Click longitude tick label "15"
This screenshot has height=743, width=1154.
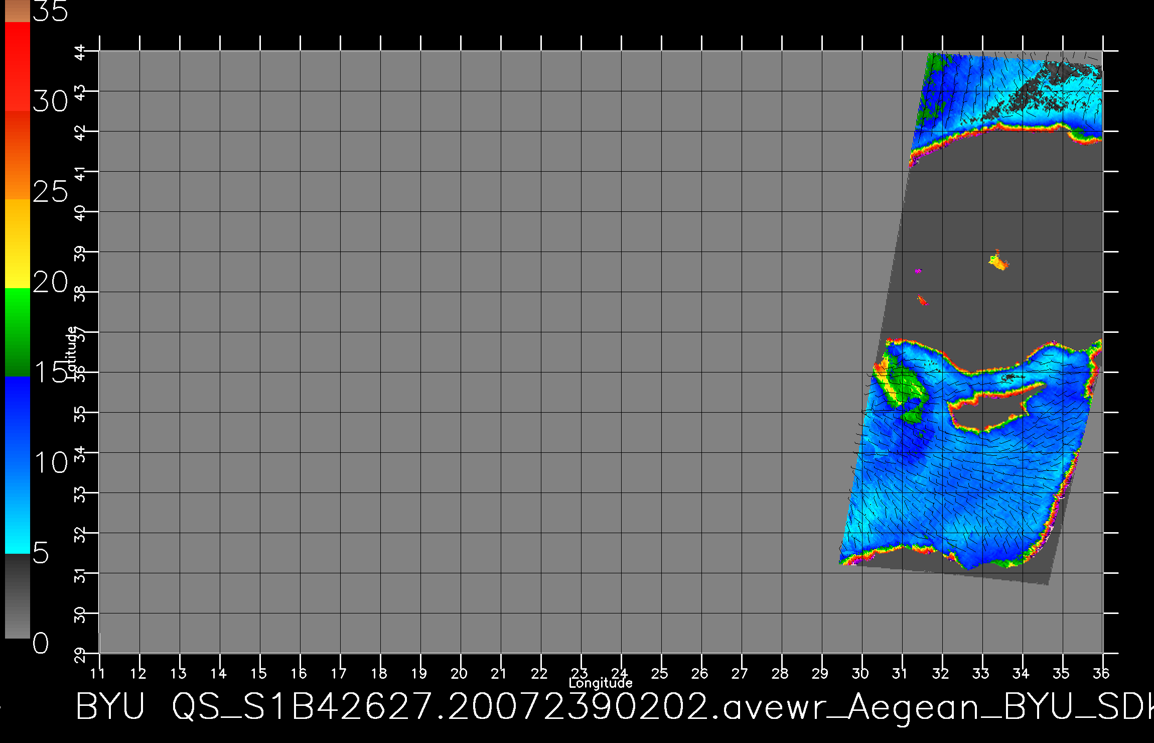[x=259, y=673]
